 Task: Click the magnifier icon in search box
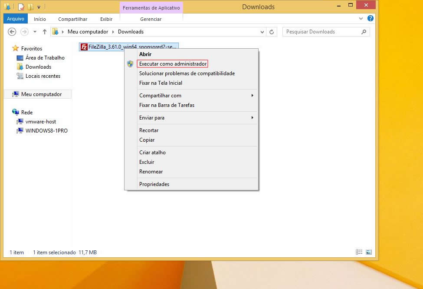click(x=364, y=32)
